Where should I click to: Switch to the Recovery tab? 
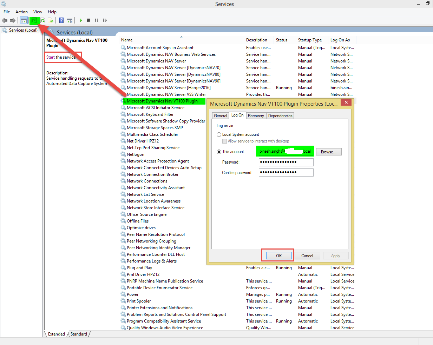[x=256, y=115]
